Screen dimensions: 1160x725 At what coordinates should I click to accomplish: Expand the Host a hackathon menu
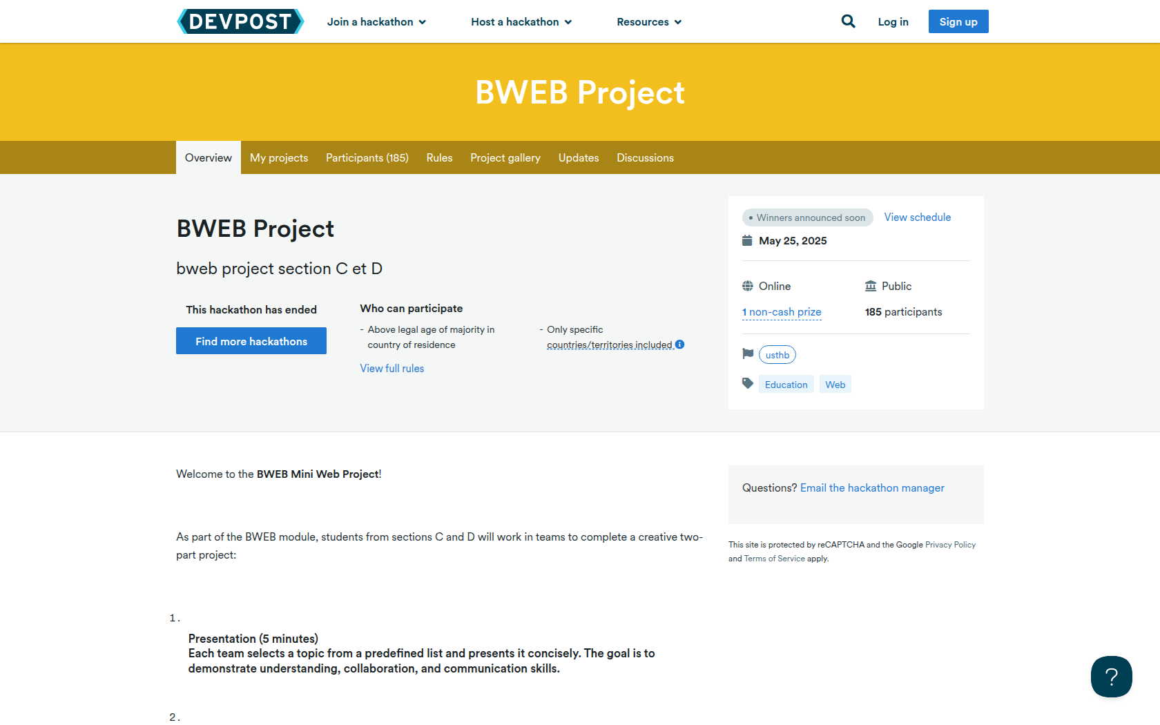tap(521, 22)
